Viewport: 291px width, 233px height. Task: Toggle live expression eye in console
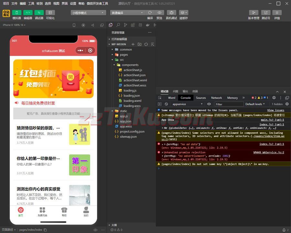[x=209, y=104]
